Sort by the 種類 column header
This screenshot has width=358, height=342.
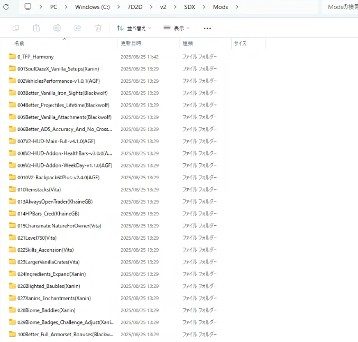click(188, 43)
